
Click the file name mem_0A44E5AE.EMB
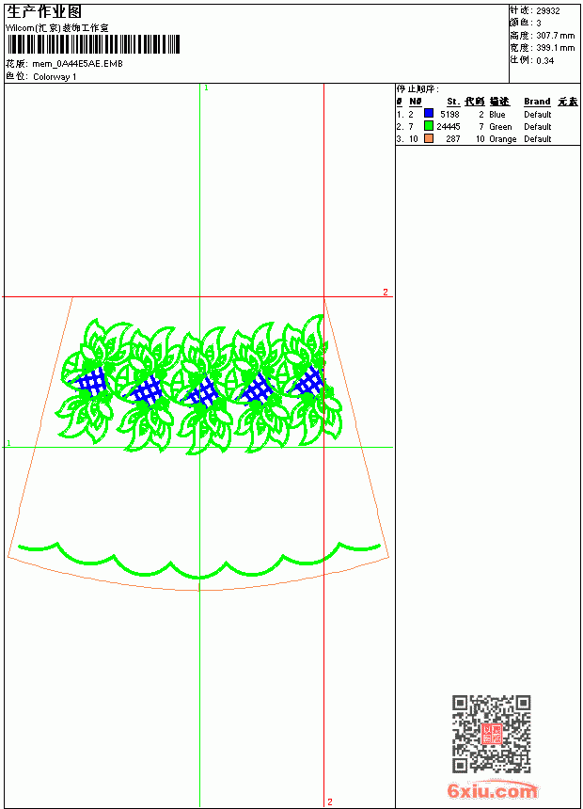77,63
